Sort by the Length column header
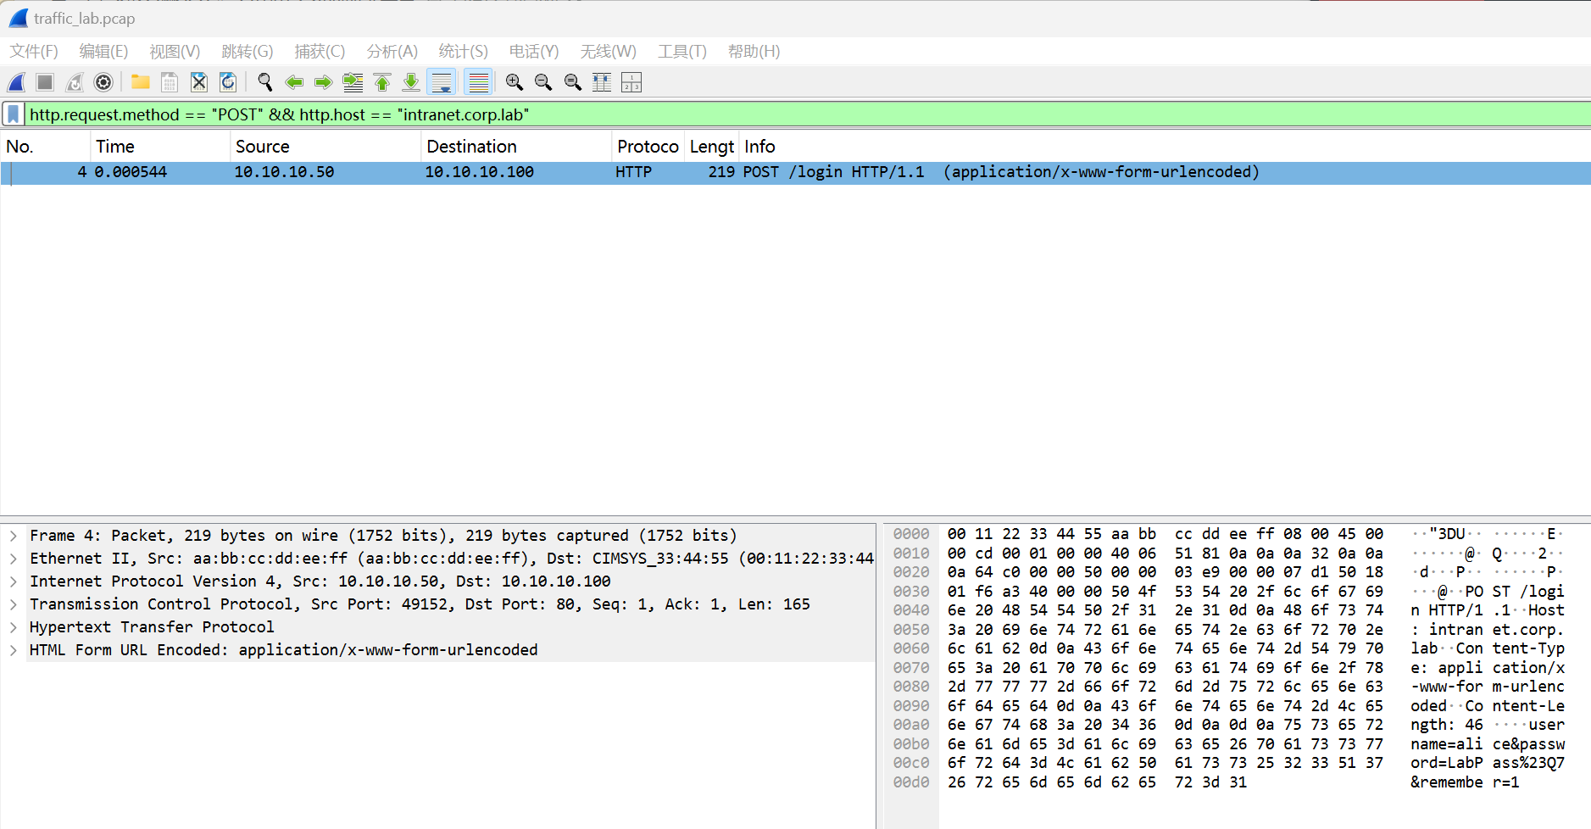The height and width of the screenshot is (829, 1591). coord(711,147)
